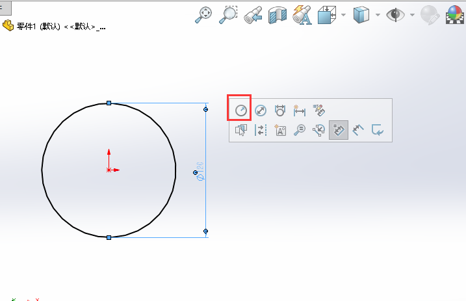Viewport: 466px width, 301px height.
Task: Select part name '零件1 (默认)' text
Action: [x=38, y=27]
